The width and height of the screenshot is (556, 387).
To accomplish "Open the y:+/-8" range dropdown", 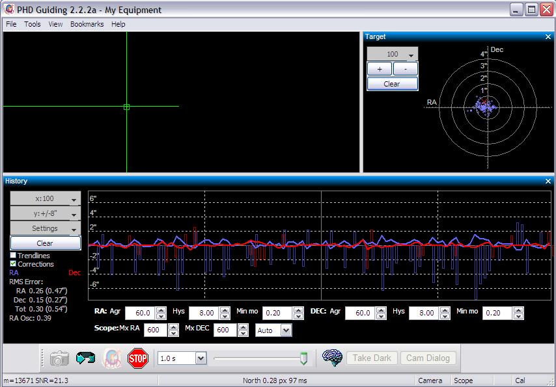I will click(46, 213).
